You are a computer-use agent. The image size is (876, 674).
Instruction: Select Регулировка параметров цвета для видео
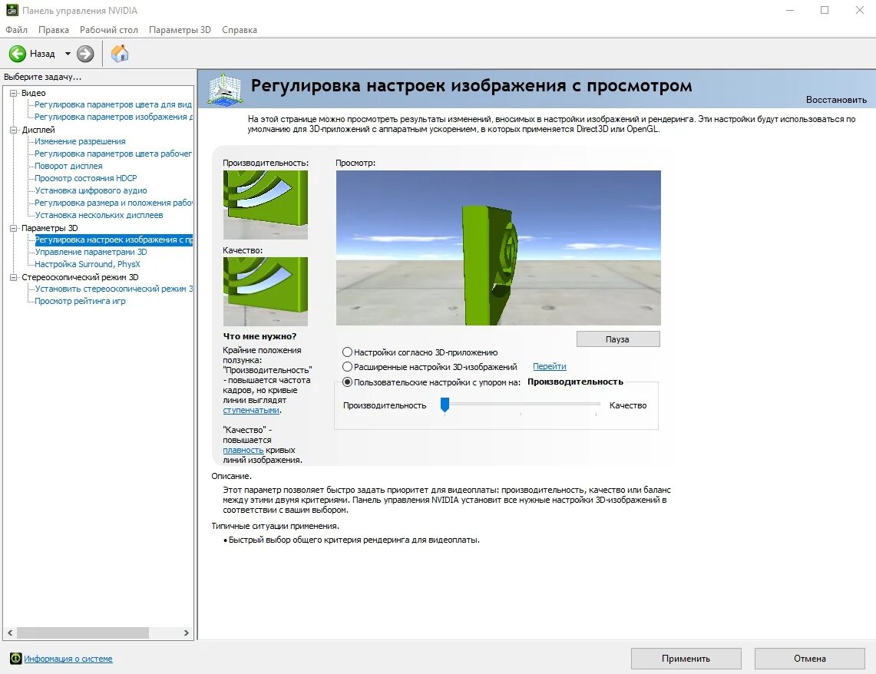tap(114, 104)
